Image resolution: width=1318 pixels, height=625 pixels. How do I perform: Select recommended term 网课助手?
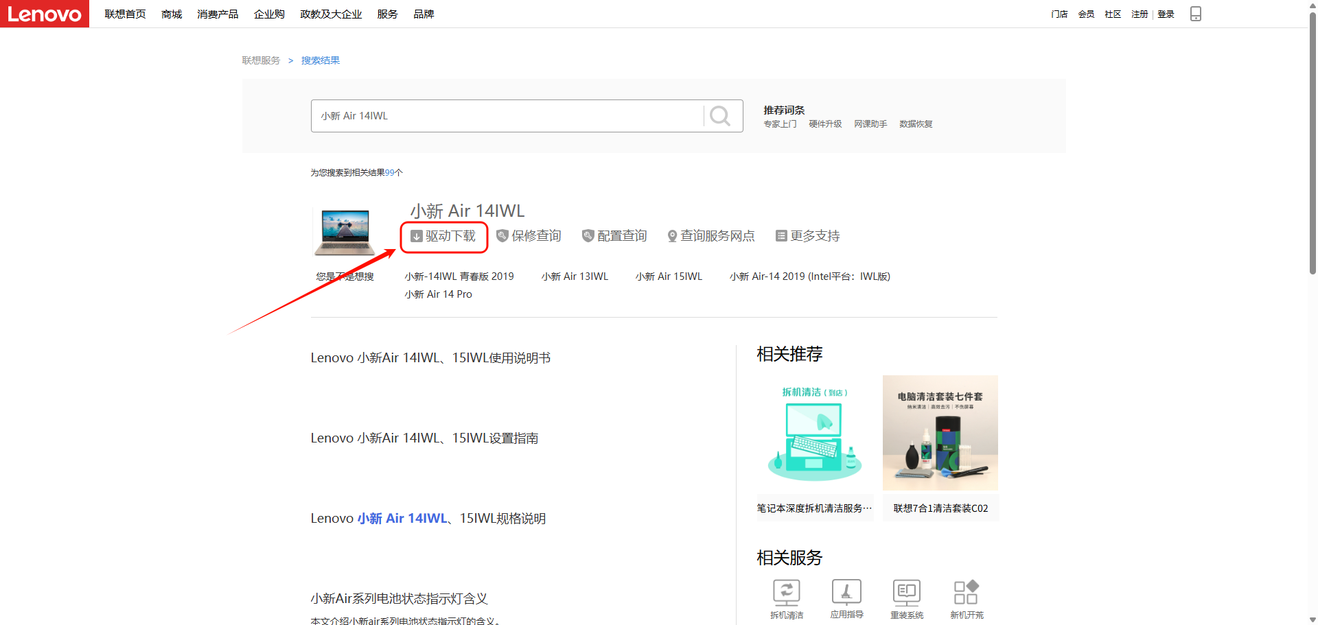point(870,124)
